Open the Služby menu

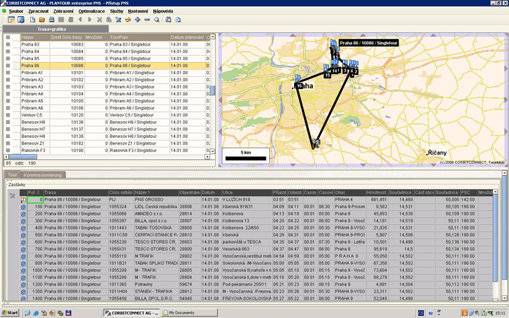tap(117, 11)
